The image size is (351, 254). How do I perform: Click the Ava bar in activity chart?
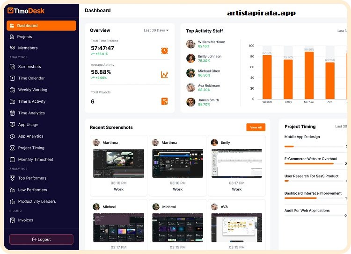(x=330, y=81)
